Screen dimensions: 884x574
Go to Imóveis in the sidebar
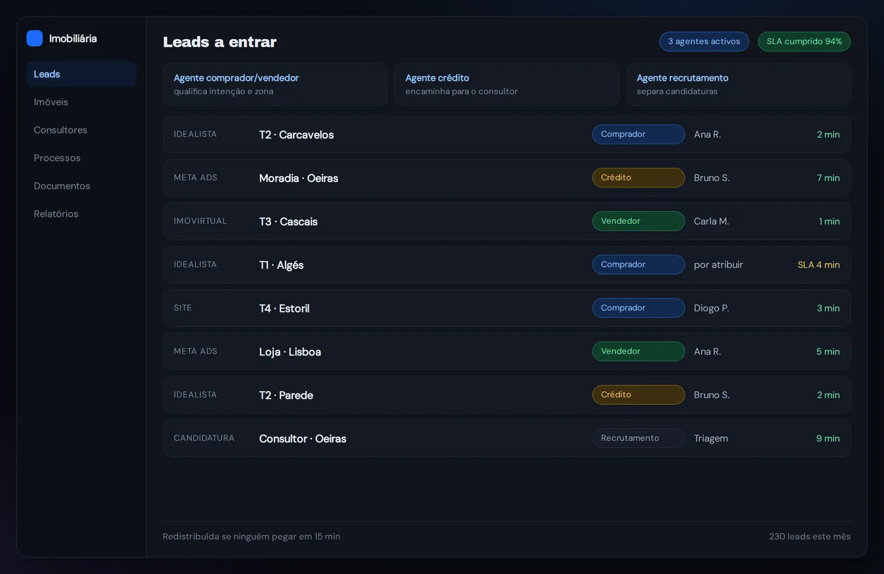(x=81, y=102)
